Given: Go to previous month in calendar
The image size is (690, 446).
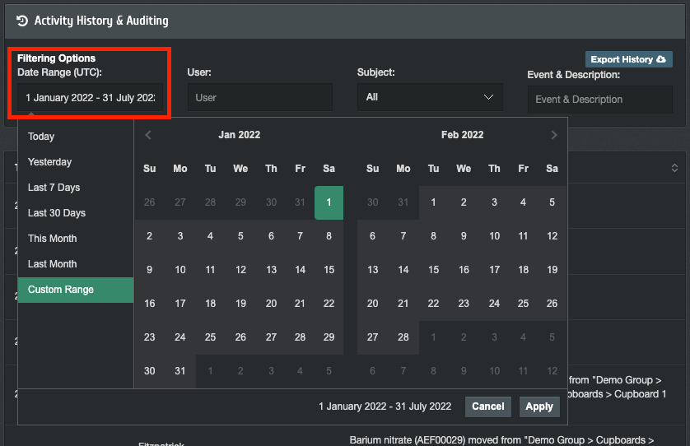Looking at the screenshot, I should point(148,135).
